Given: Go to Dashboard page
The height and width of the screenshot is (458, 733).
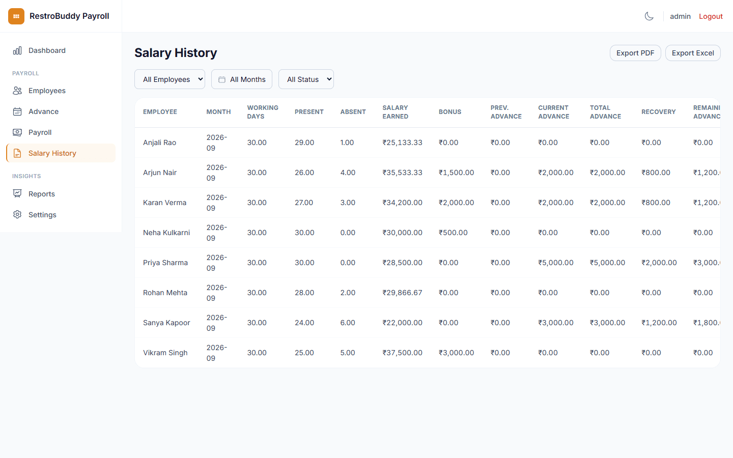Looking at the screenshot, I should (61, 50).
